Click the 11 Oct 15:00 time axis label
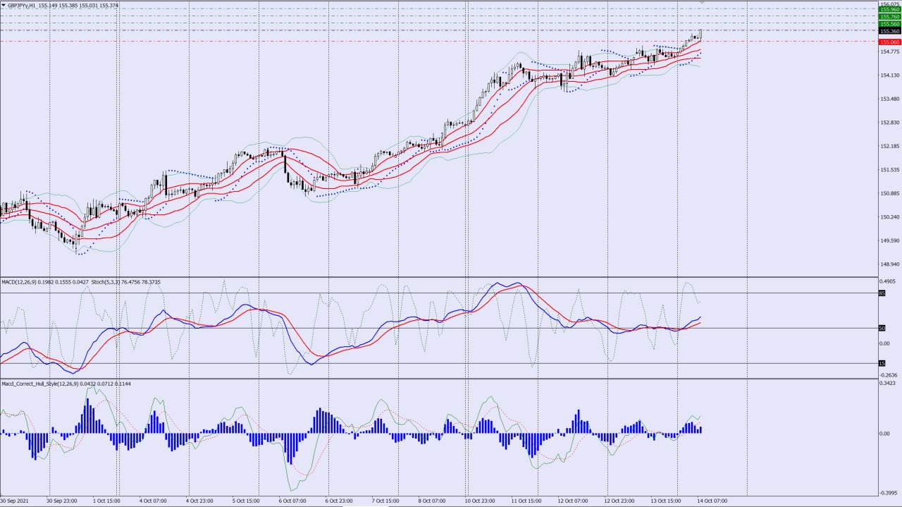The height and width of the screenshot is (507, 902). point(526,501)
